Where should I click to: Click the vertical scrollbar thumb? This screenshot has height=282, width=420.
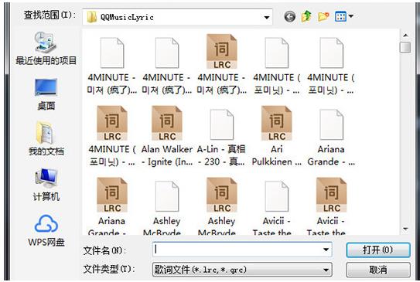pyautogui.click(x=405, y=47)
